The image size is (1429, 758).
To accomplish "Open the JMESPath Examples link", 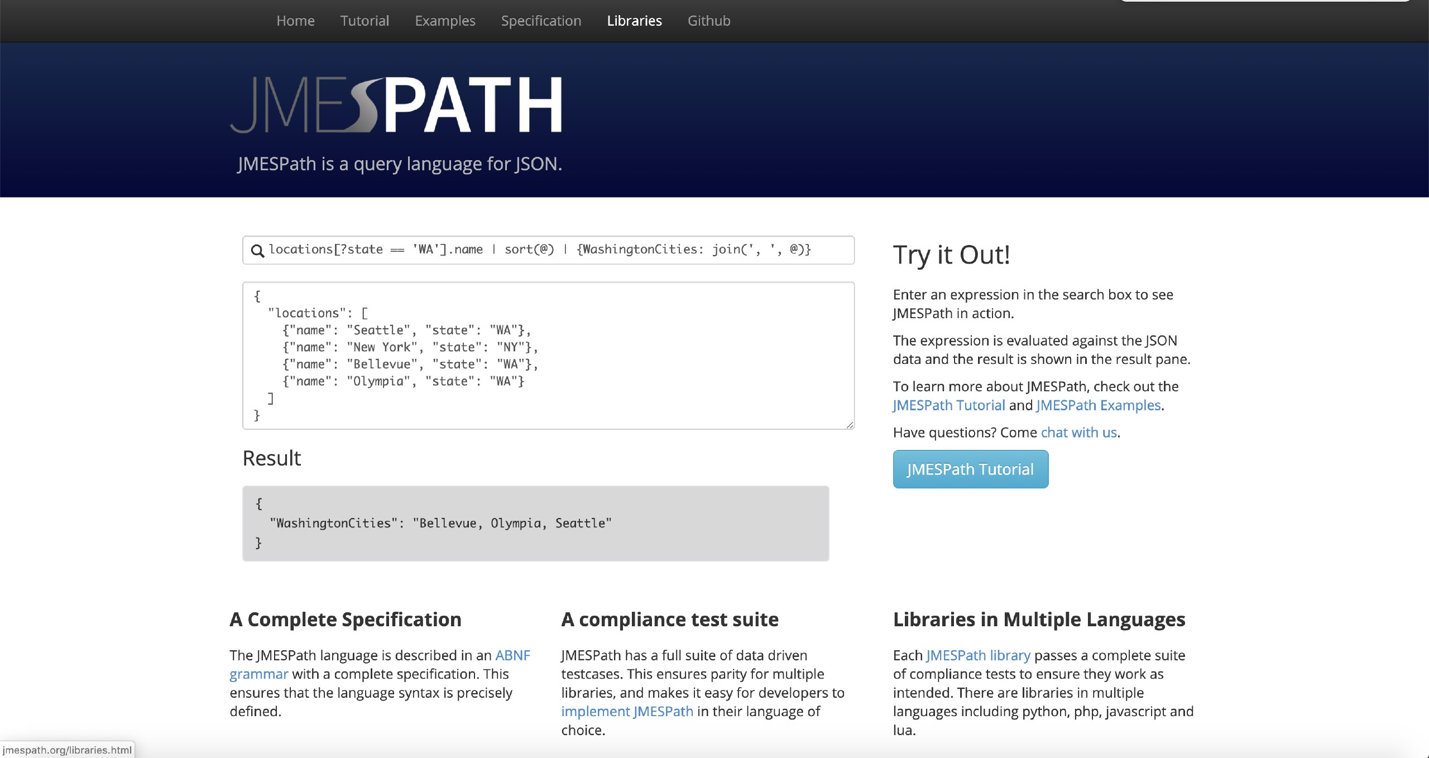I will (1099, 405).
